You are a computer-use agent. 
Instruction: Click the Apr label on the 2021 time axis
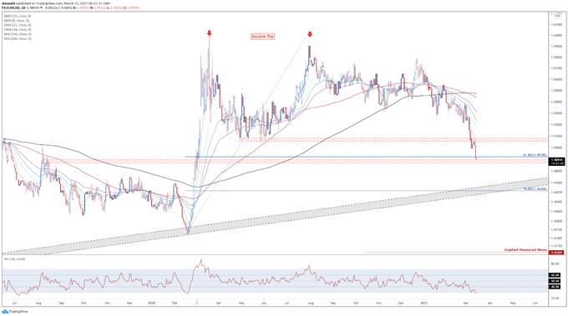point(489,303)
